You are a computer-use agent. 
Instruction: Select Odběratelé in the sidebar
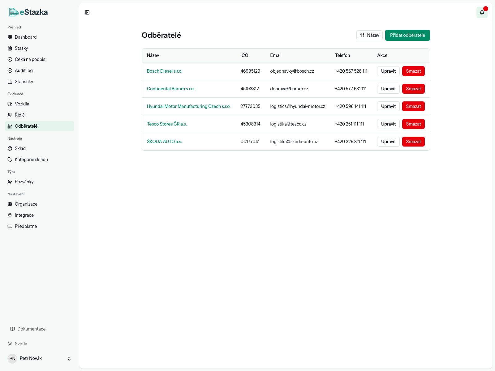[x=40, y=126]
